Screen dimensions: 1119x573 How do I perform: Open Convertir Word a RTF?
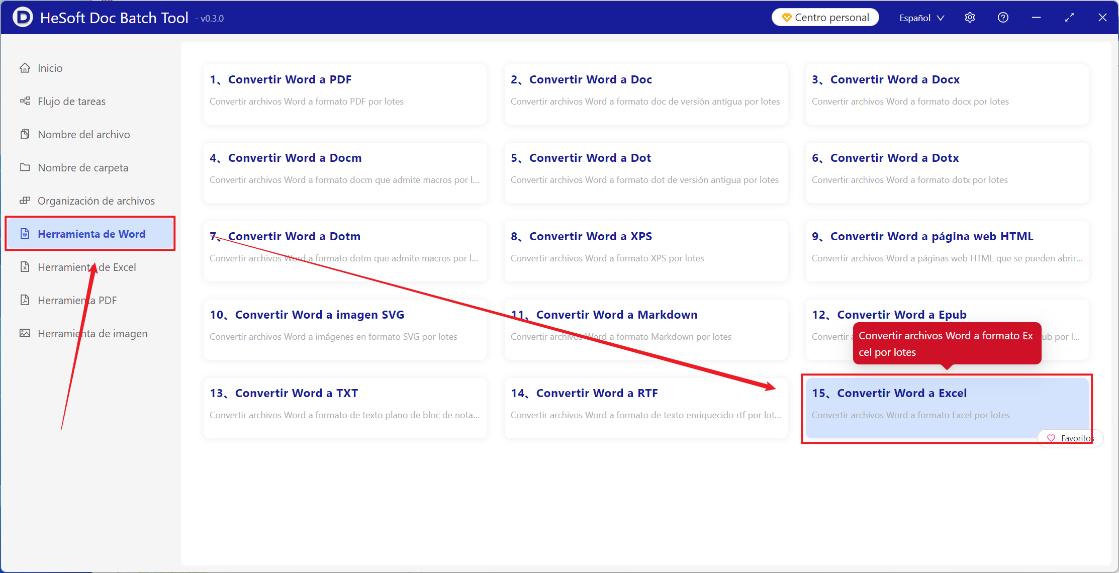click(x=646, y=408)
